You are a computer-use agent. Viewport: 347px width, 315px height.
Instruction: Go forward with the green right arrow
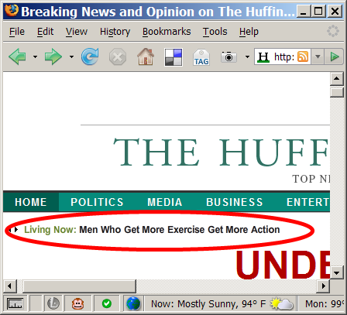pos(53,56)
